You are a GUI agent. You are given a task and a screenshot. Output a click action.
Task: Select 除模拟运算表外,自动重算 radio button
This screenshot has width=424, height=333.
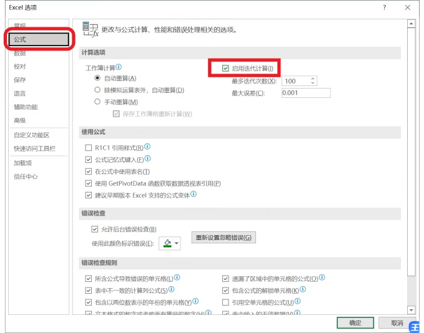coord(97,90)
